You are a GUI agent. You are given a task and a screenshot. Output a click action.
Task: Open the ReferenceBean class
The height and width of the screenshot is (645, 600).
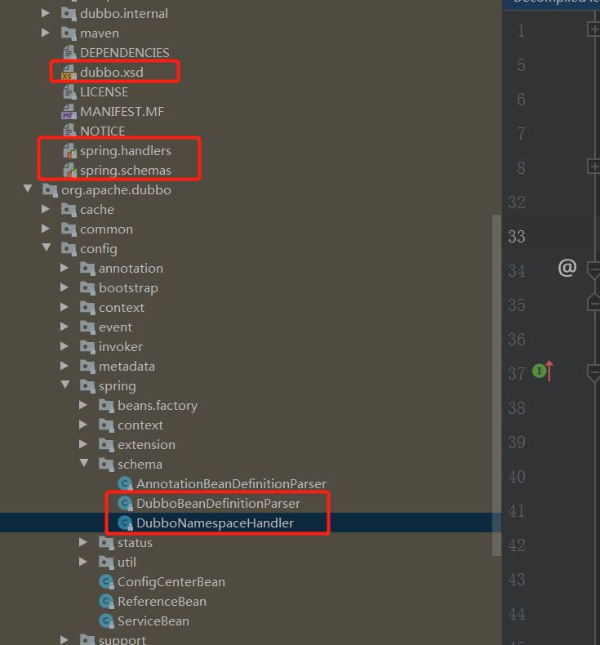pyautogui.click(x=162, y=602)
